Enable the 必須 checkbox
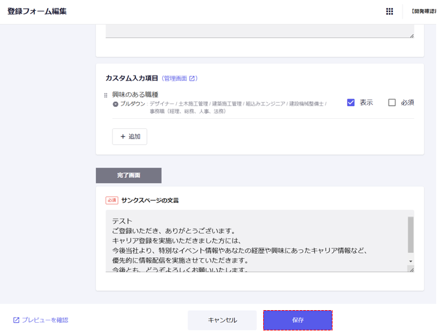Viewport: 440px width, 333px height. pyautogui.click(x=392, y=102)
